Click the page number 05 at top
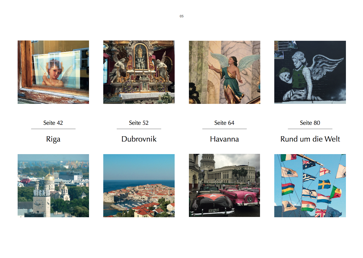 (182, 16)
